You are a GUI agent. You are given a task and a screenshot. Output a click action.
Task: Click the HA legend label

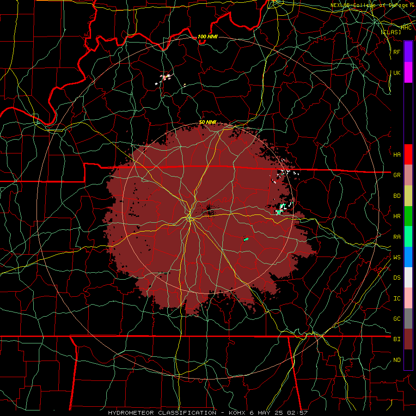pyautogui.click(x=397, y=155)
